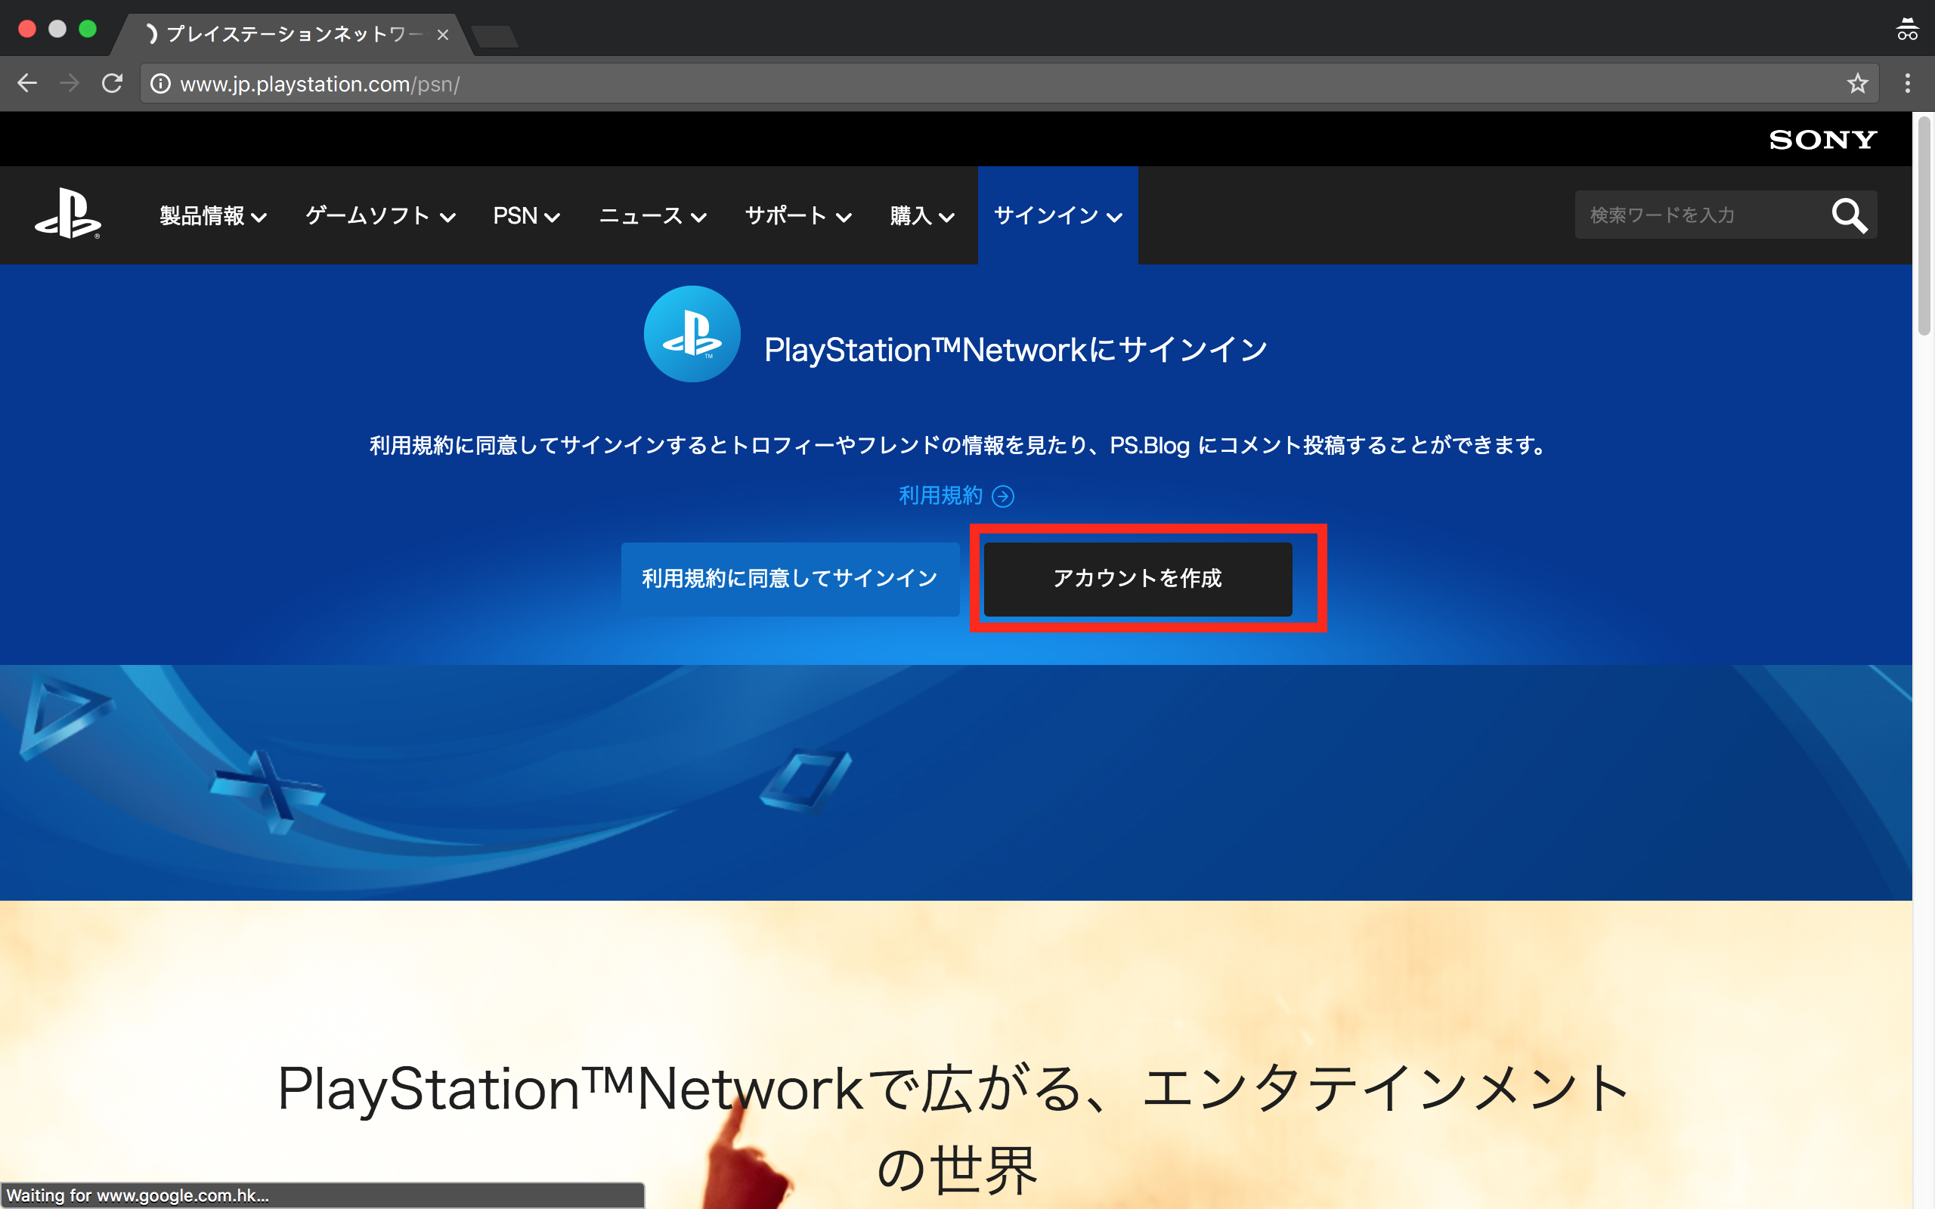Click the SONY logo
The width and height of the screenshot is (1935, 1209).
(x=1822, y=140)
